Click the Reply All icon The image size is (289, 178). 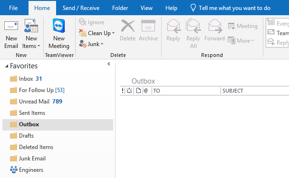tap(193, 26)
